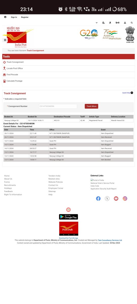Screen dimensions: 137x304
Task: Open the Download the Post Info App link
Action: 68,238
